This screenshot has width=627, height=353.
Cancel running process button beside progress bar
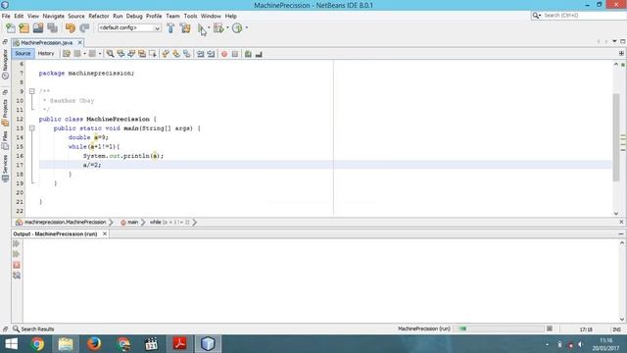click(550, 328)
